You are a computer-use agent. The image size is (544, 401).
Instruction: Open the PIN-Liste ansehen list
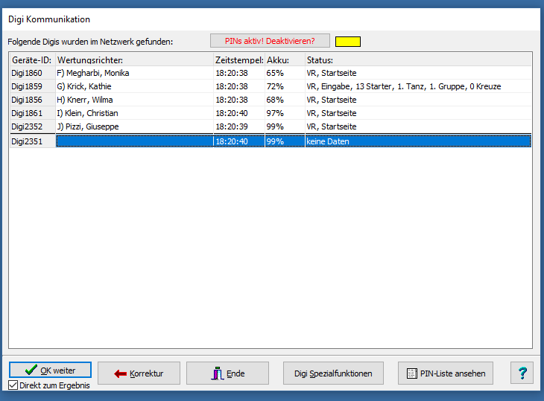pyautogui.click(x=446, y=373)
